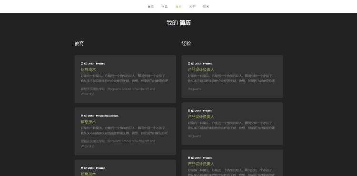This screenshot has height=176, width=357.
Task: Select the highlighted 简历 navigation item
Action: [178, 7]
